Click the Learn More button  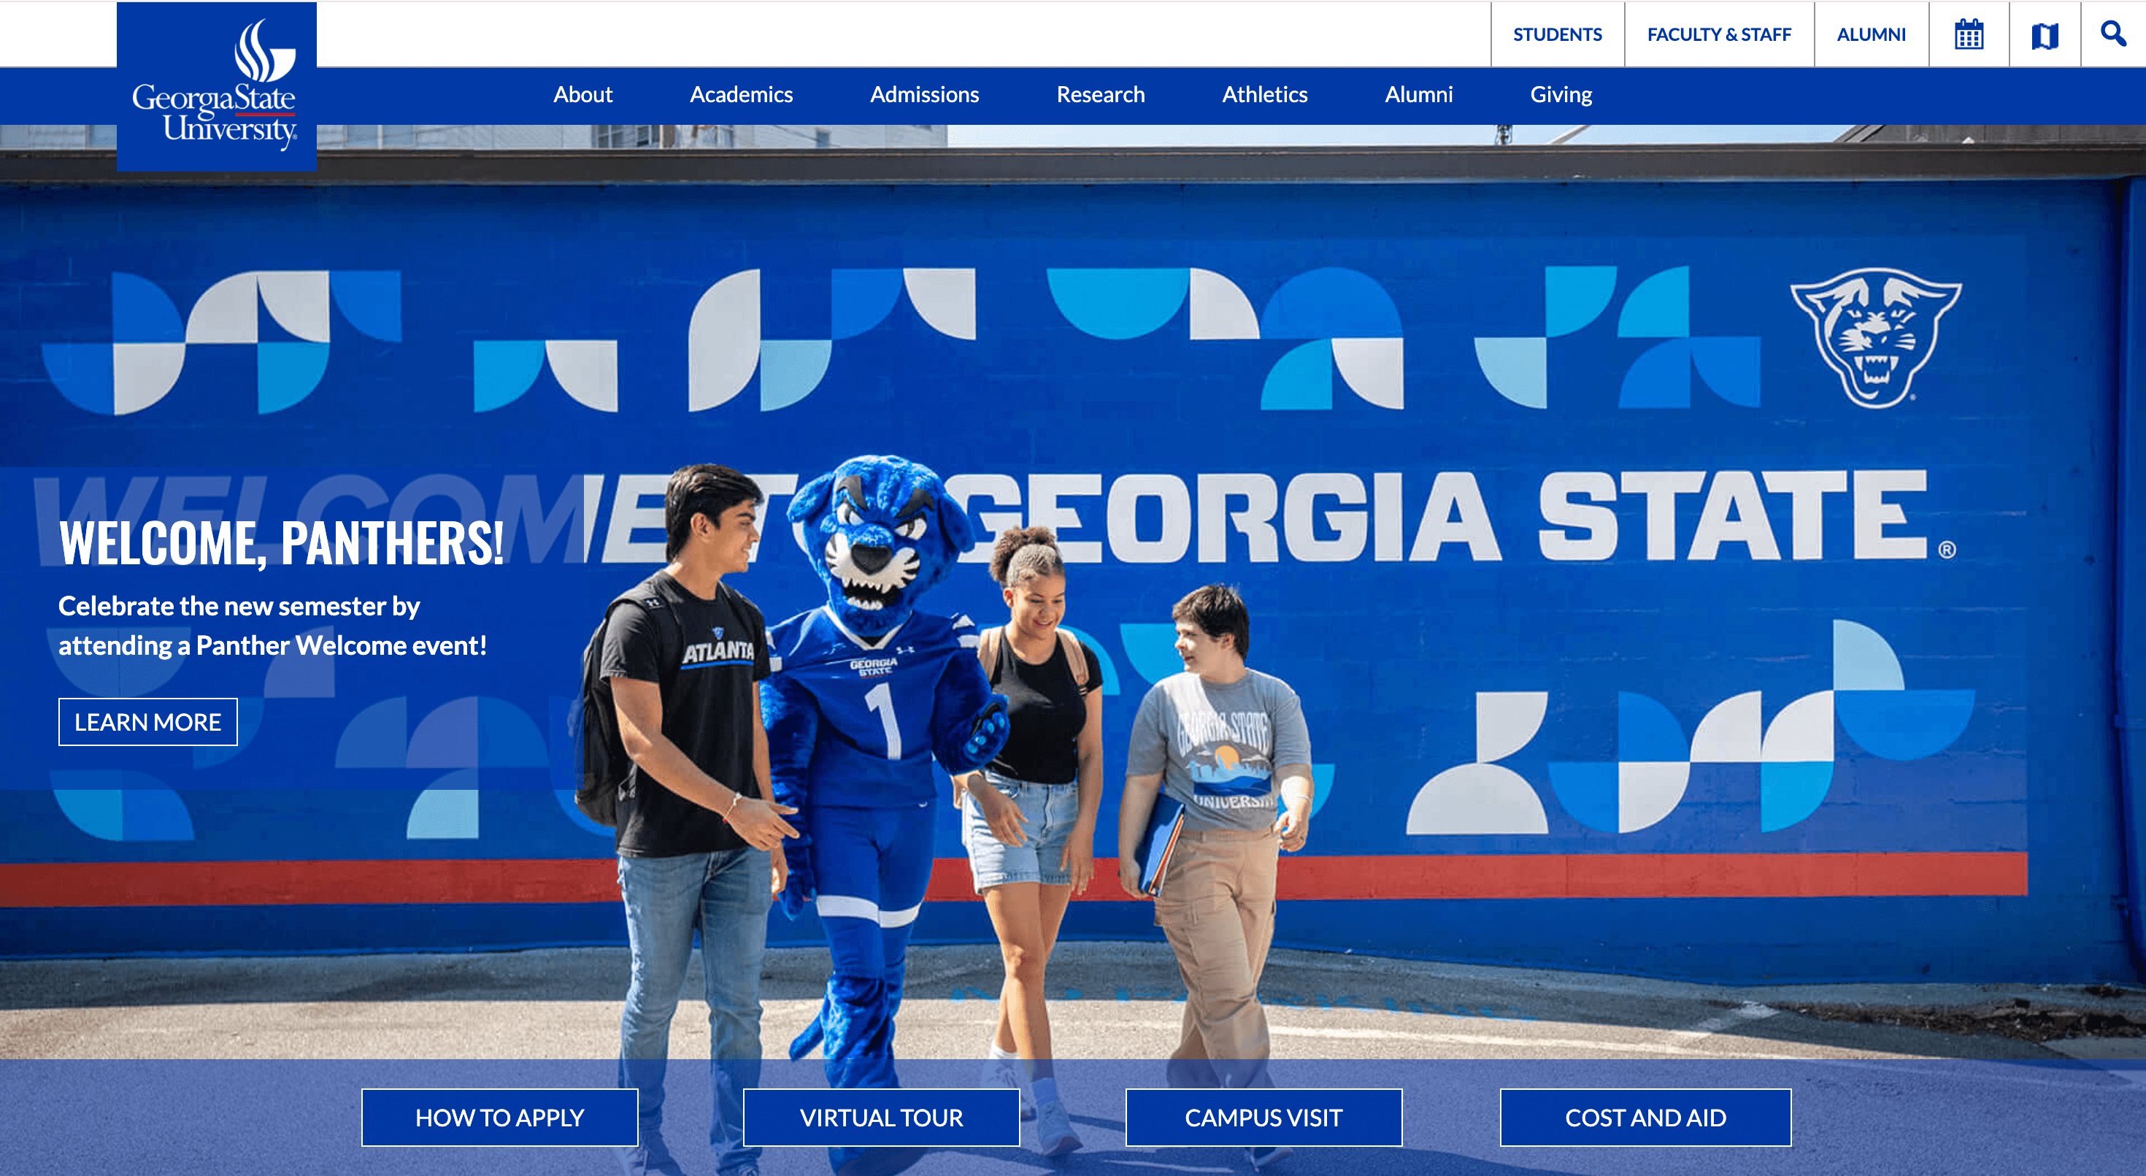tap(148, 722)
